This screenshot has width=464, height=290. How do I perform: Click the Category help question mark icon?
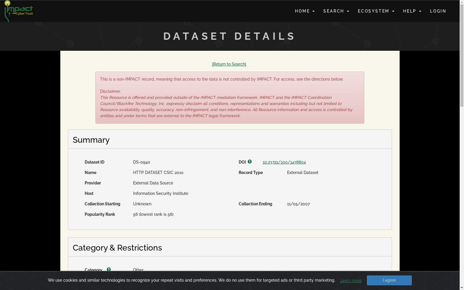(x=109, y=269)
